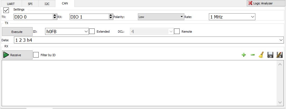Click the green plus add icon
286x109 pixels.
243,55
